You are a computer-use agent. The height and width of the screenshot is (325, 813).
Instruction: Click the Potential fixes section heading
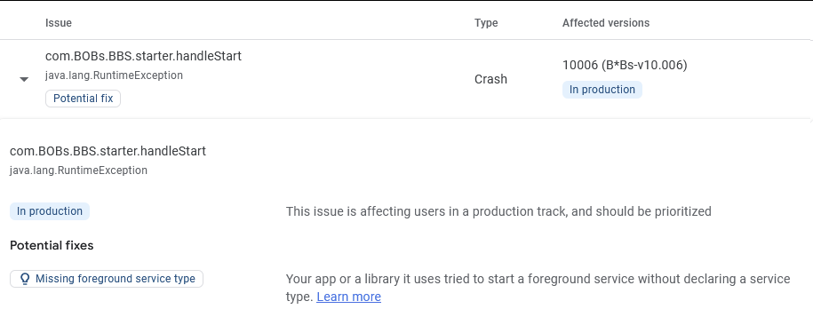pyautogui.click(x=52, y=246)
